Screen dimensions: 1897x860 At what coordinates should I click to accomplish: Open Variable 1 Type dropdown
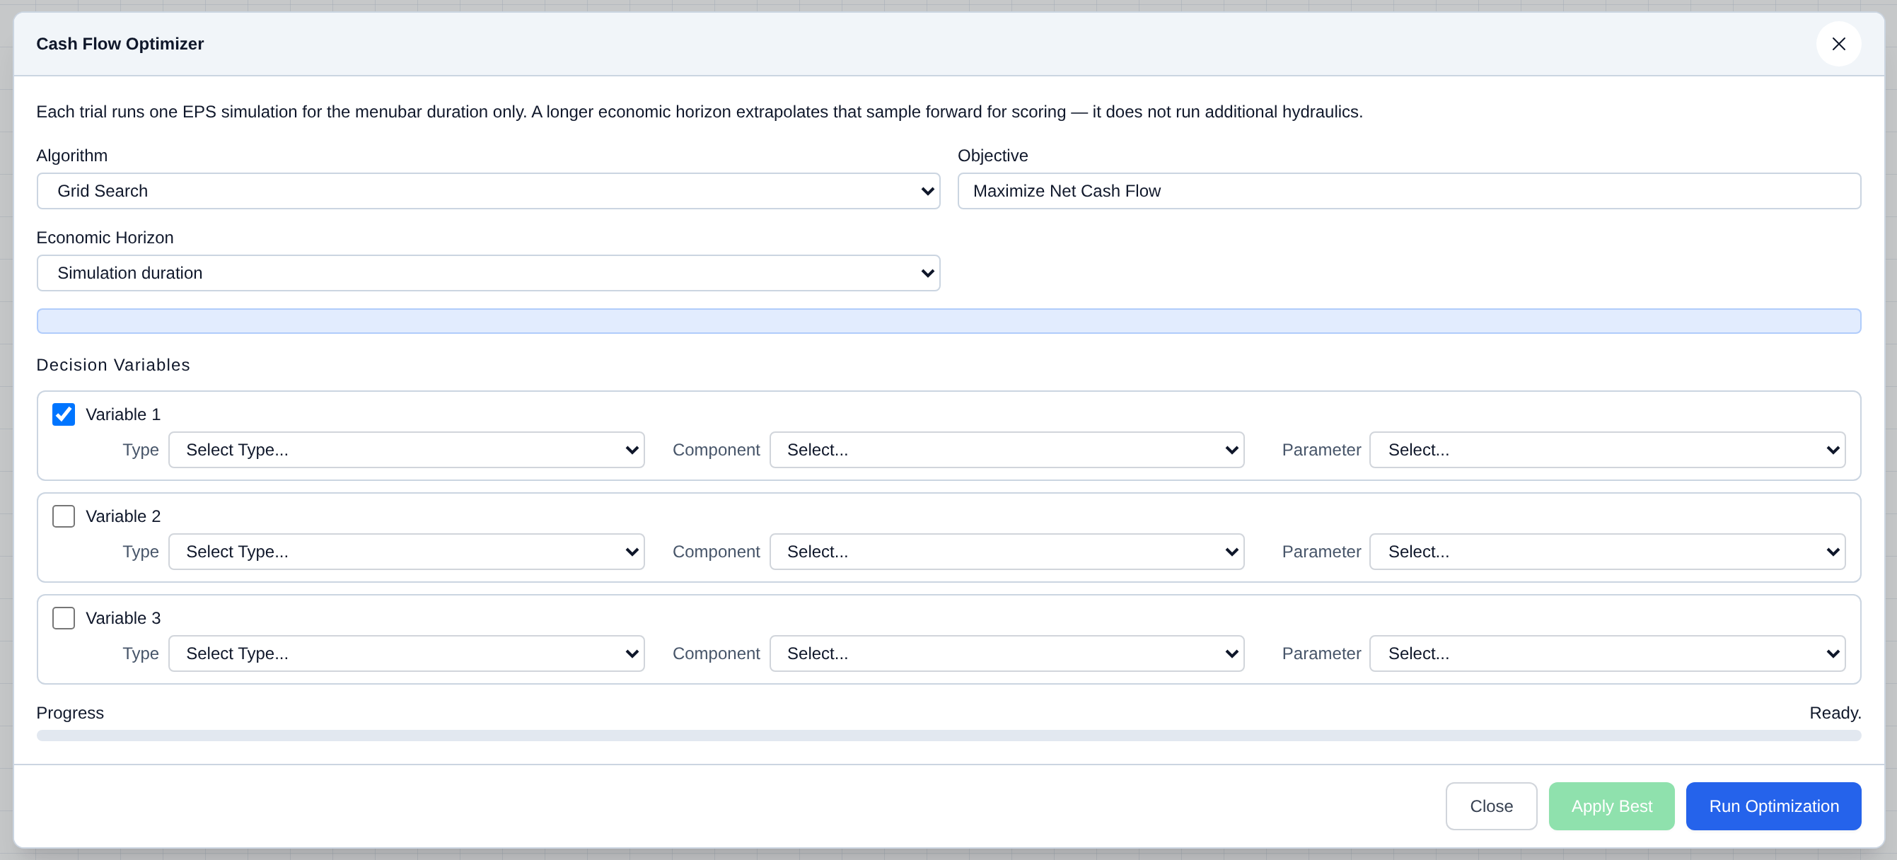(x=407, y=449)
